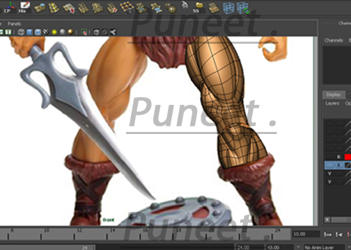Click the arrow left of No Anim Layer
The width and height of the screenshot is (351, 250).
click(x=298, y=247)
